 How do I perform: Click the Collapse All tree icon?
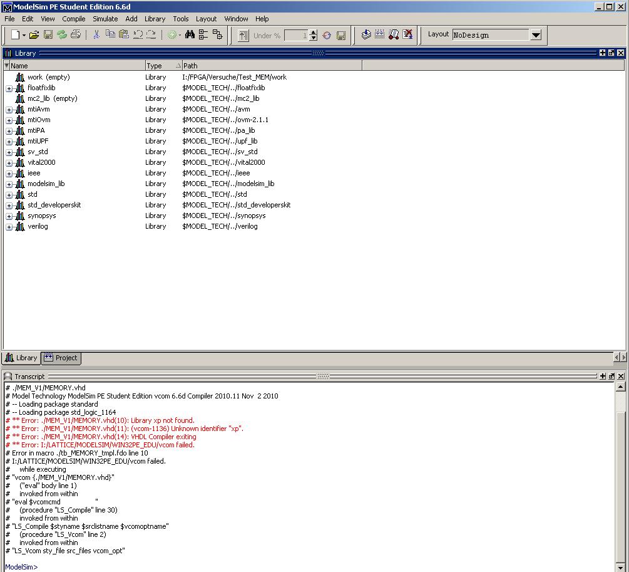pos(203,34)
